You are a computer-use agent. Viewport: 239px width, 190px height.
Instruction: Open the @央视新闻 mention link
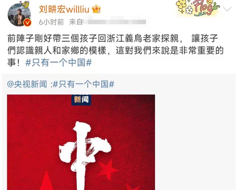27,84
